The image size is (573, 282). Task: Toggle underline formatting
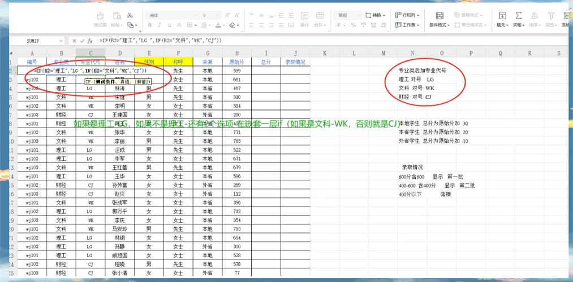[x=170, y=25]
